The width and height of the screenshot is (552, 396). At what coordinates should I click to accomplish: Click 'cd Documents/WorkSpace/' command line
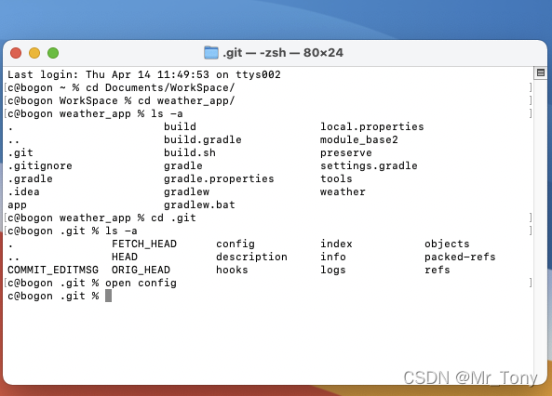pos(121,87)
